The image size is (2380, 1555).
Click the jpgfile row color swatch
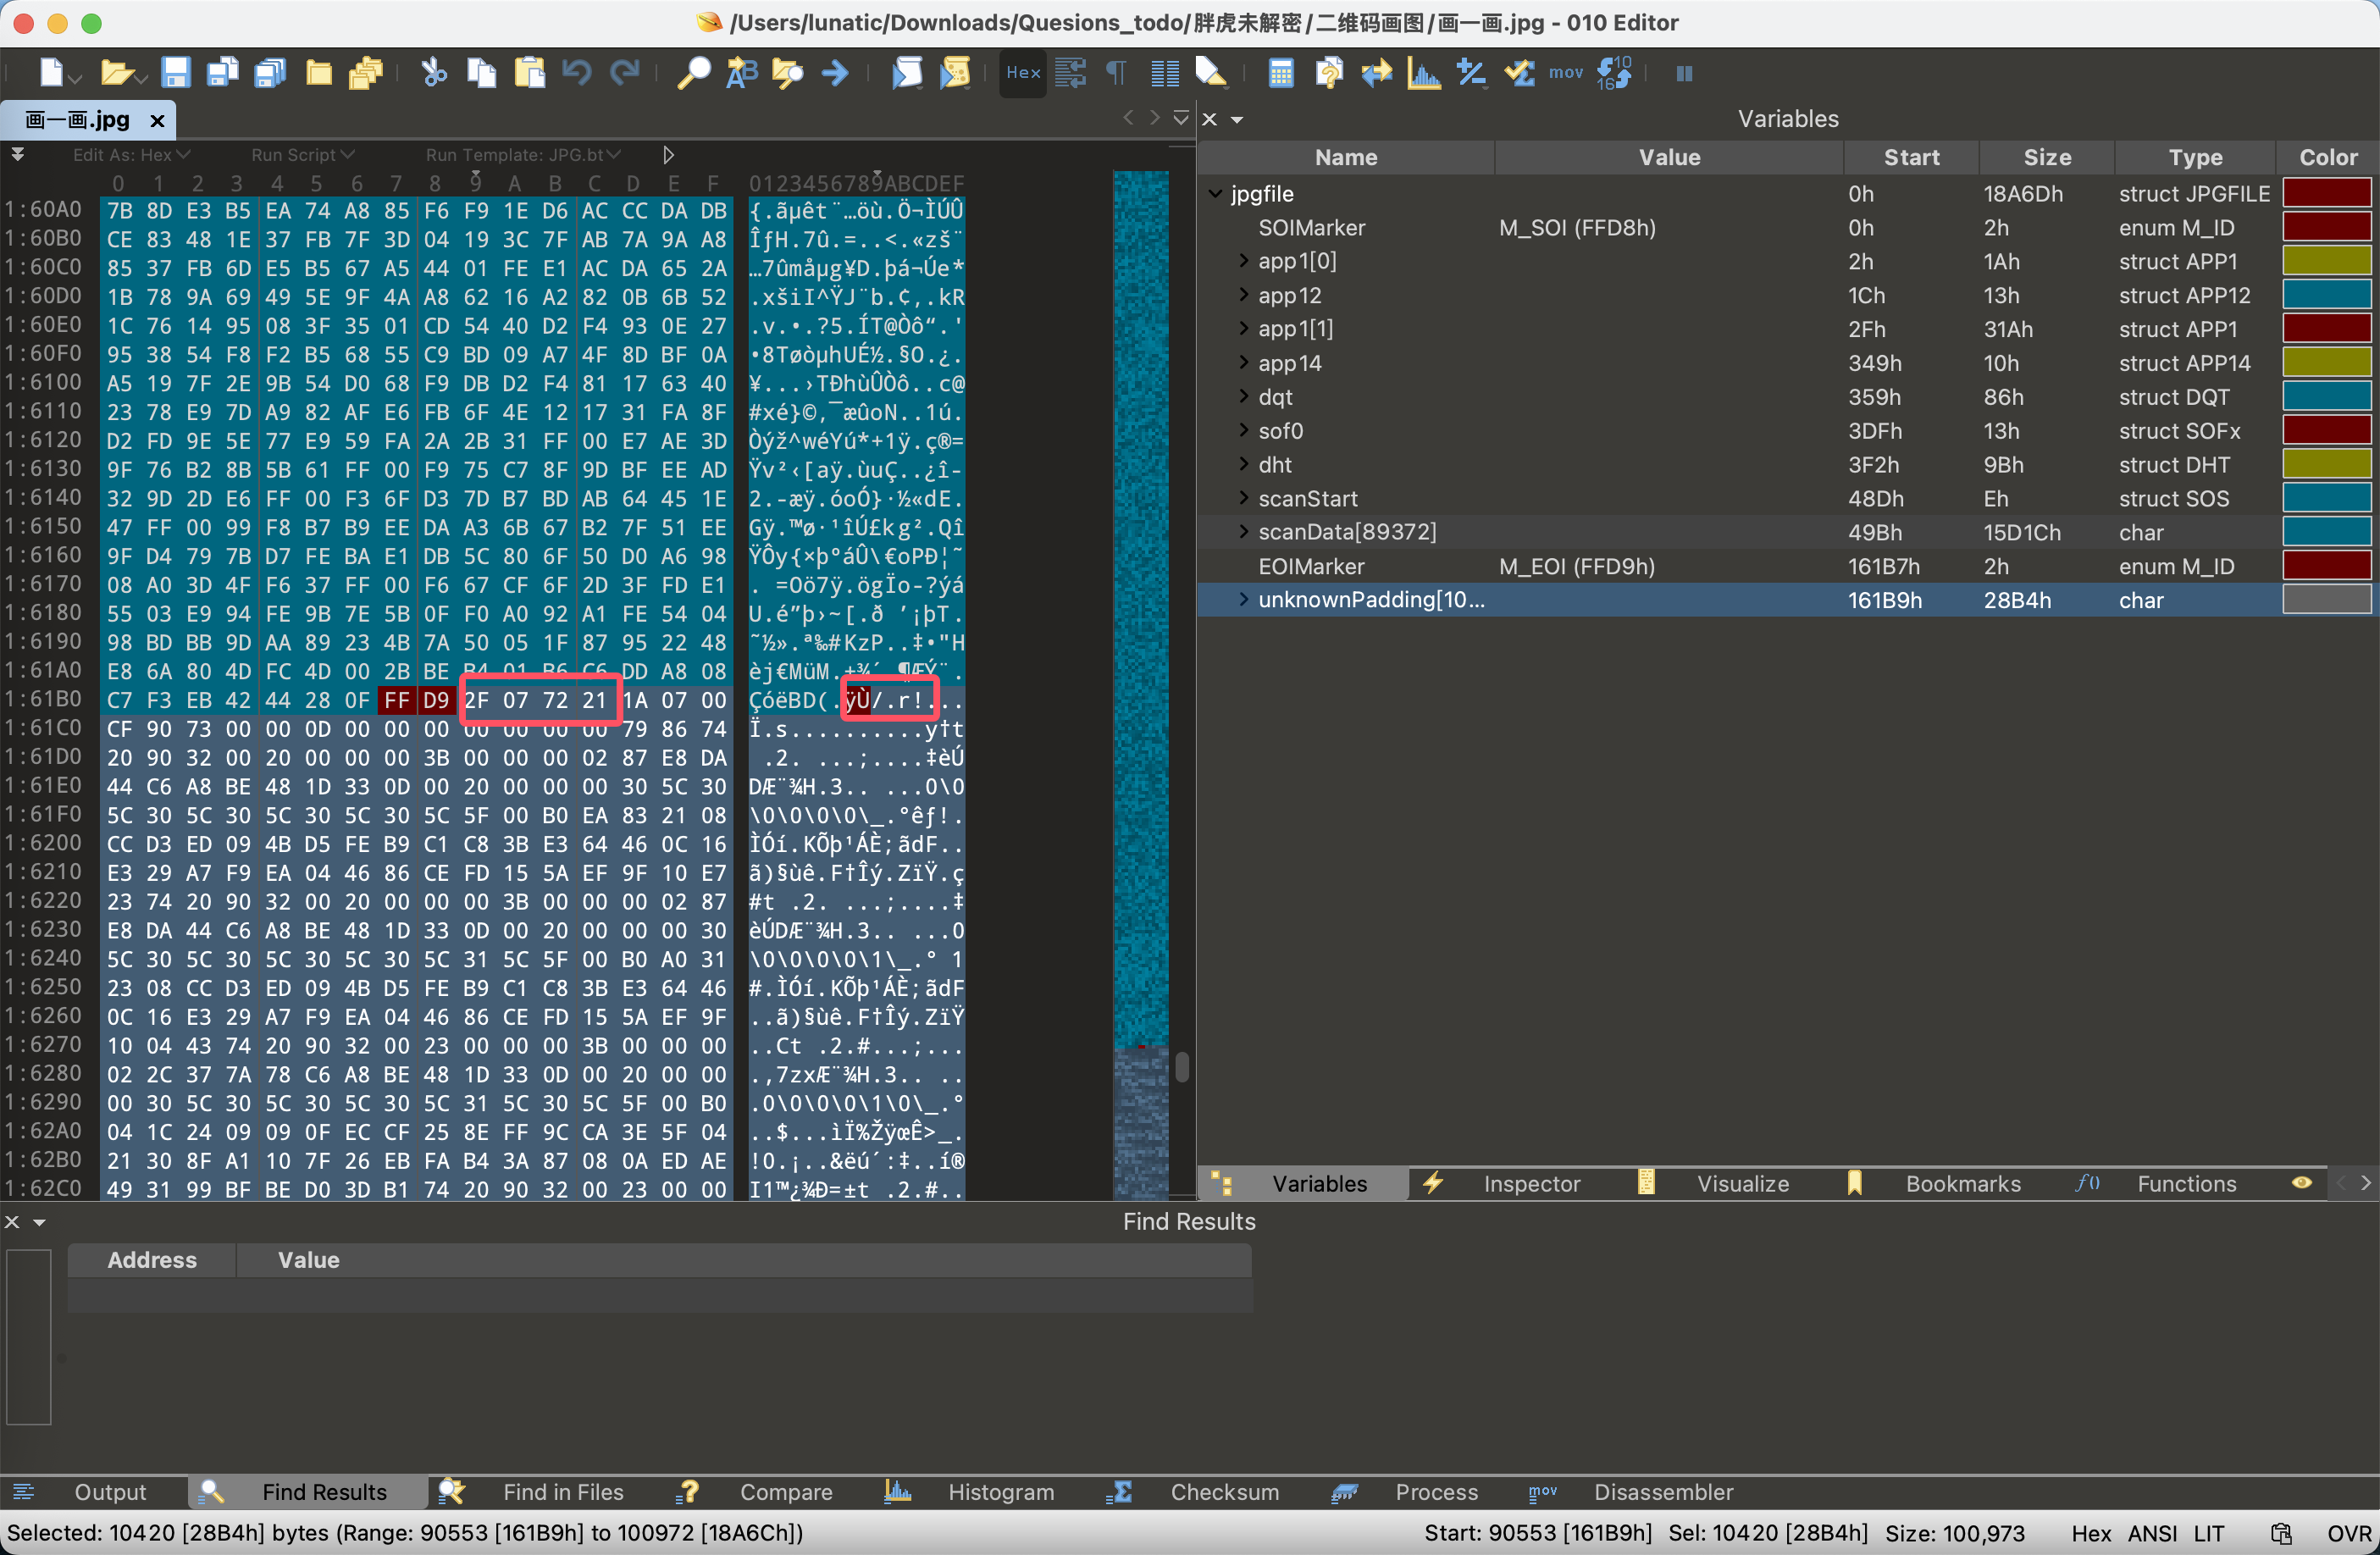2326,194
